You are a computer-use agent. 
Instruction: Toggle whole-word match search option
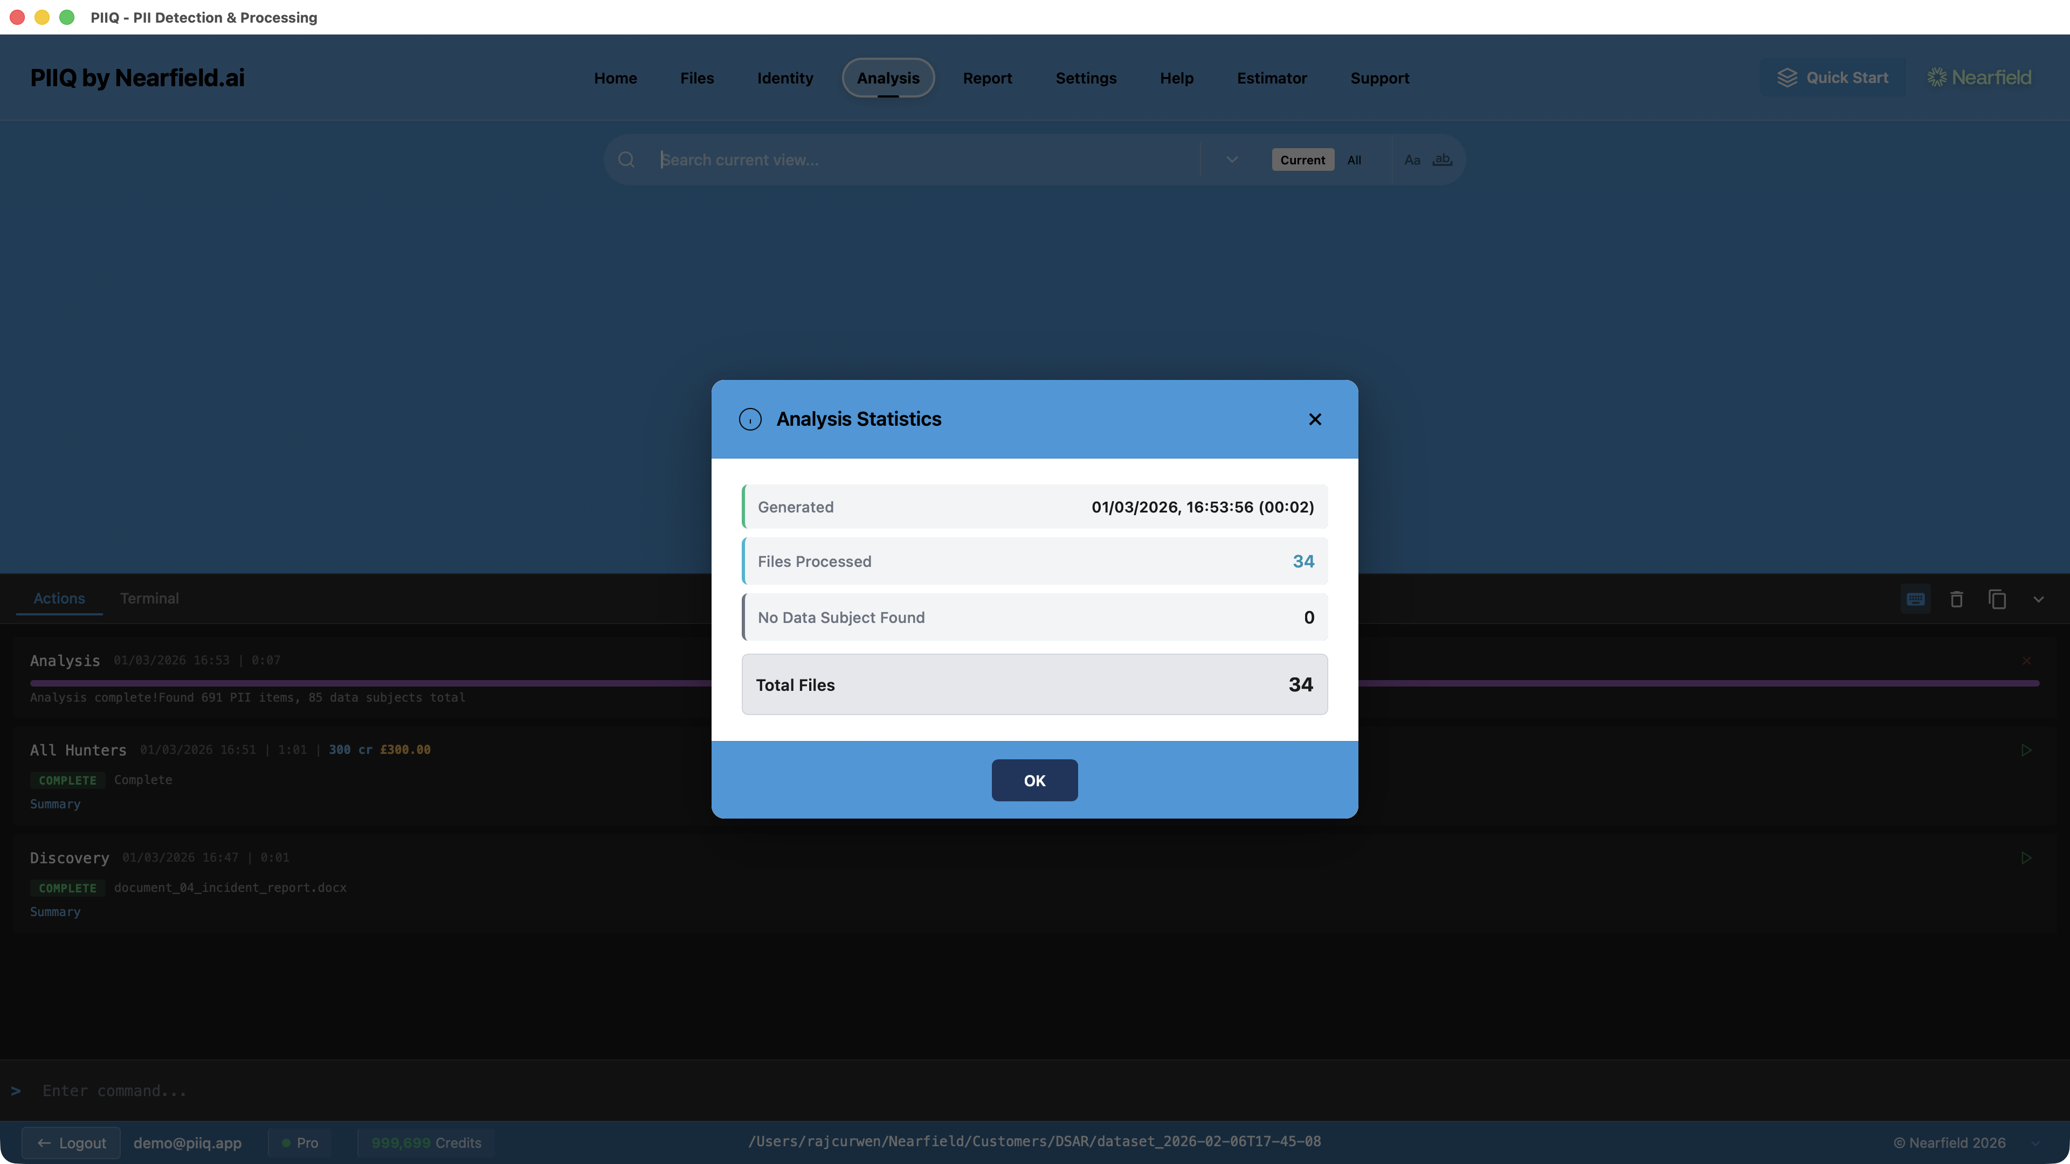click(x=1443, y=160)
